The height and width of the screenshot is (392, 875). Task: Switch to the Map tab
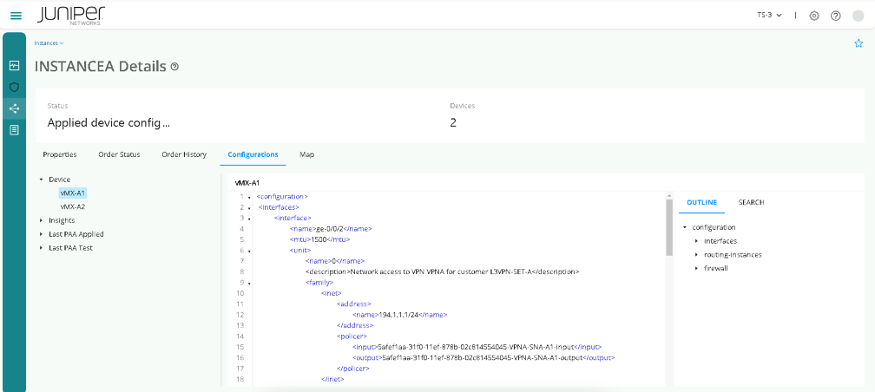click(x=306, y=154)
